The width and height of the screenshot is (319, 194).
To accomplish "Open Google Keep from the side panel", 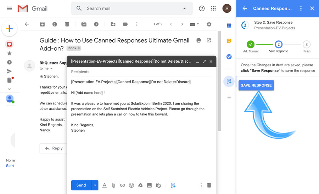I will [x=229, y=41].
